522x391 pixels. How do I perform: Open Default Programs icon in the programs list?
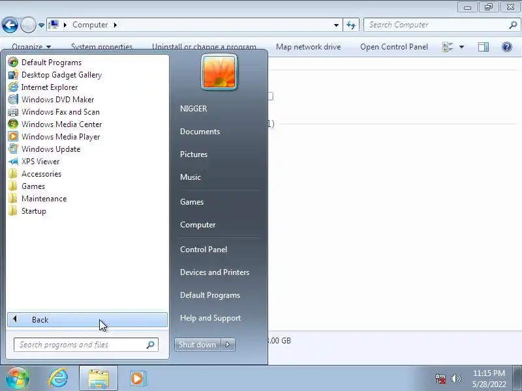click(13, 62)
